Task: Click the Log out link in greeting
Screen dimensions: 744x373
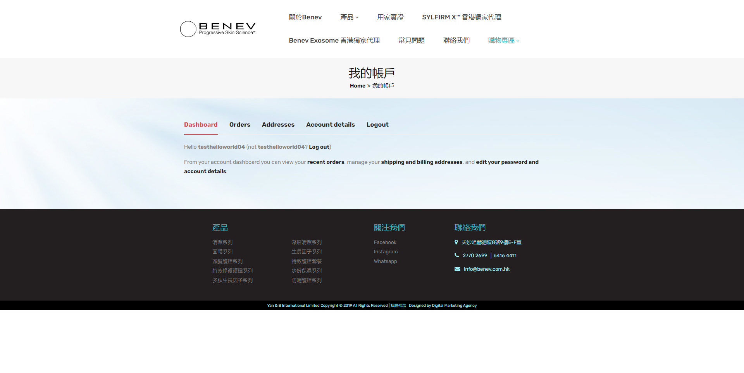Action: click(319, 147)
